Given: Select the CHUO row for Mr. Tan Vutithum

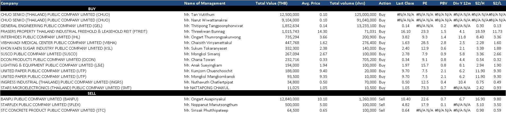Looking at the screenshot, I should [x=253, y=14].
